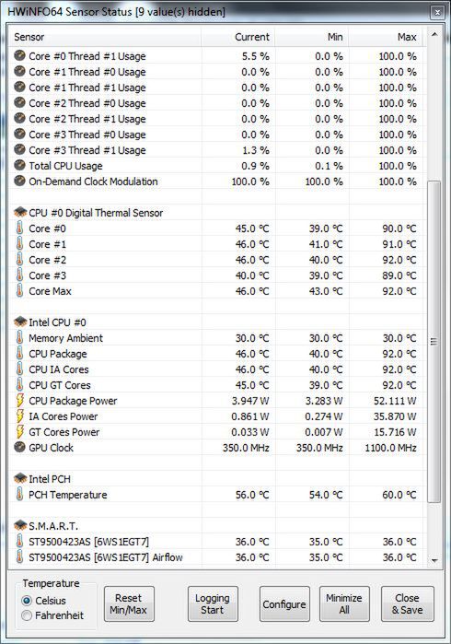Click the gauge icon beside GPU Clock
The height and width of the screenshot is (644, 451).
(19, 447)
